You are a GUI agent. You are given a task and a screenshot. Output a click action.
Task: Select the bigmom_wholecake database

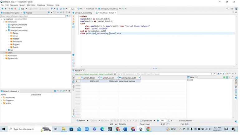[x=19, y=25]
